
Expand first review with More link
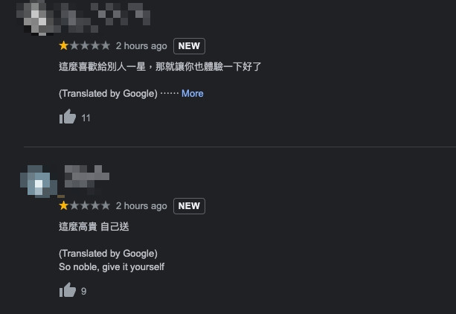coord(192,93)
